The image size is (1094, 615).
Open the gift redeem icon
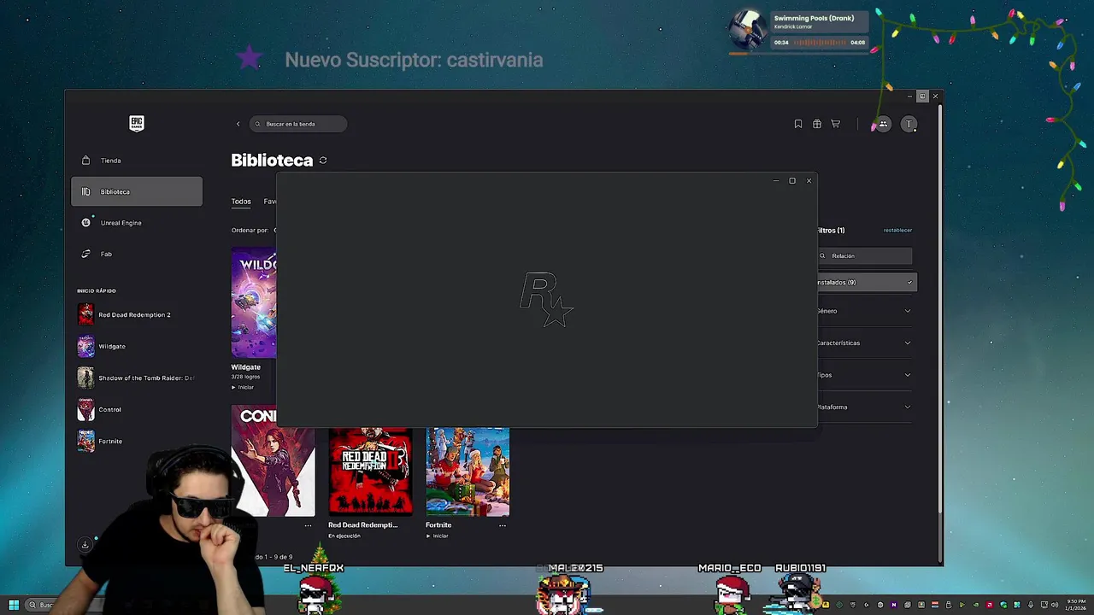click(x=817, y=124)
